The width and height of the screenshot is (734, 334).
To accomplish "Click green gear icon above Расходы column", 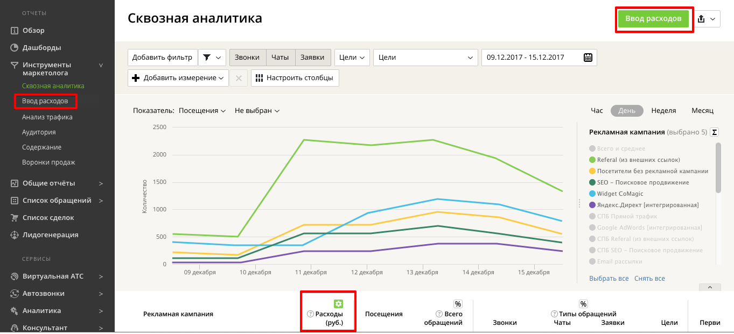I will coord(338,304).
